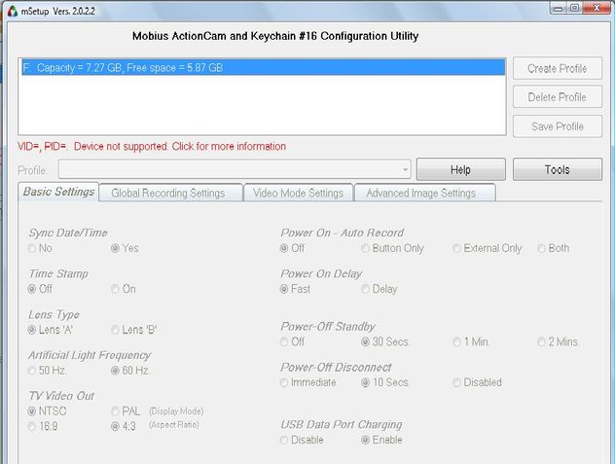Switch to Global Recording Settings tab
The height and width of the screenshot is (464, 615).
tap(168, 193)
